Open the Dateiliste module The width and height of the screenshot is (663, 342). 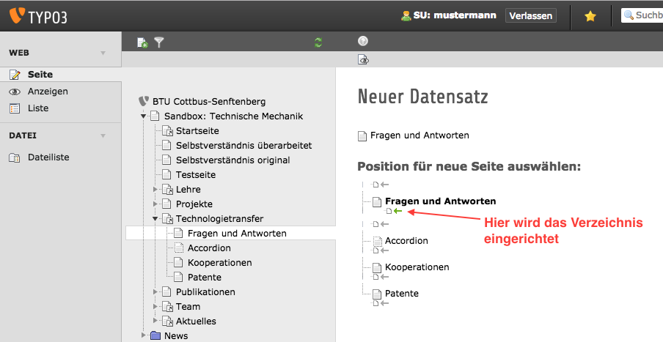pos(48,157)
